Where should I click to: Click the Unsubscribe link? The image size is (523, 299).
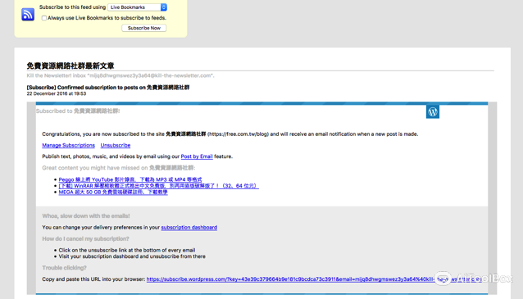tap(116, 145)
